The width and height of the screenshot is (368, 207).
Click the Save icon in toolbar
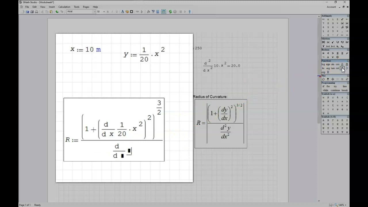pyautogui.click(x=32, y=11)
